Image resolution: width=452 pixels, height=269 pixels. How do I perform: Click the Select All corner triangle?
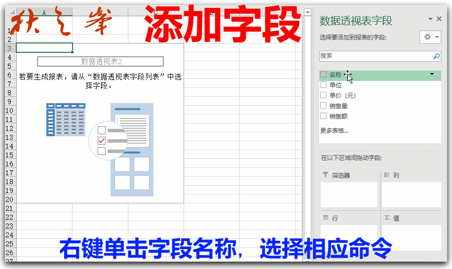(x=12, y=12)
